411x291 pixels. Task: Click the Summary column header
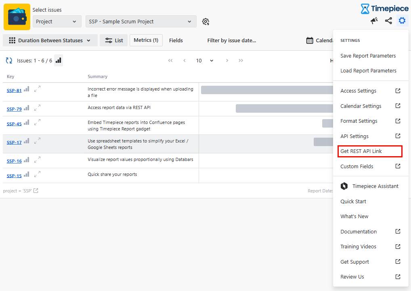click(x=98, y=76)
